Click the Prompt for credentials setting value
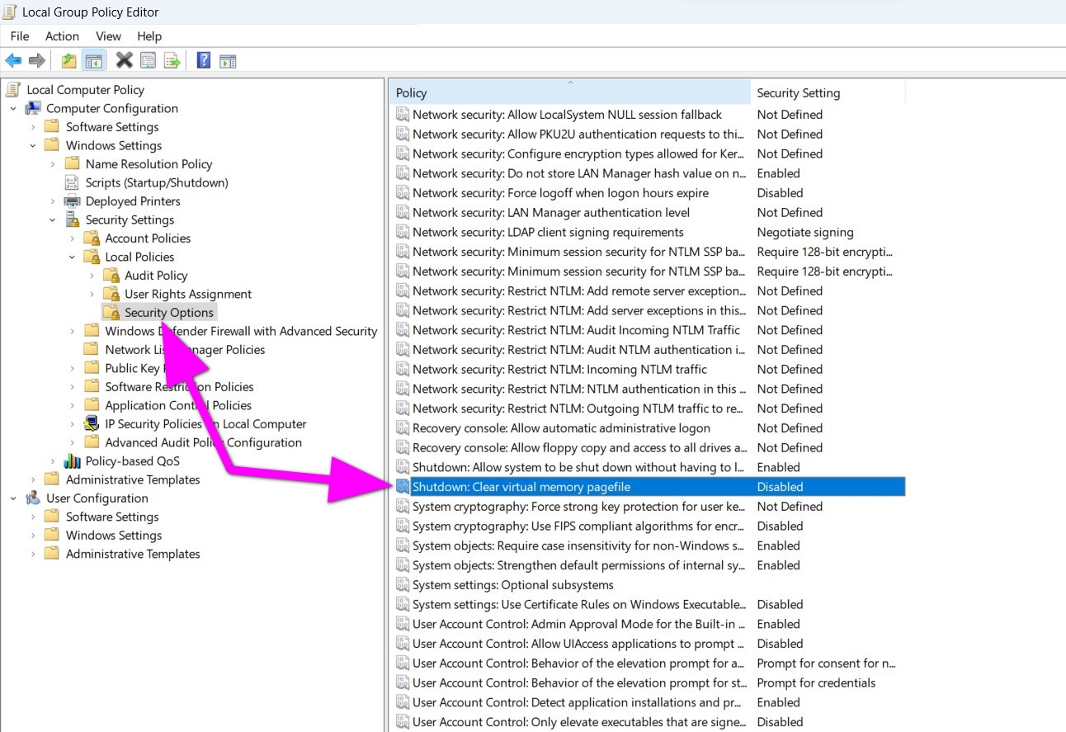Image resolution: width=1066 pixels, height=732 pixels. tap(816, 682)
